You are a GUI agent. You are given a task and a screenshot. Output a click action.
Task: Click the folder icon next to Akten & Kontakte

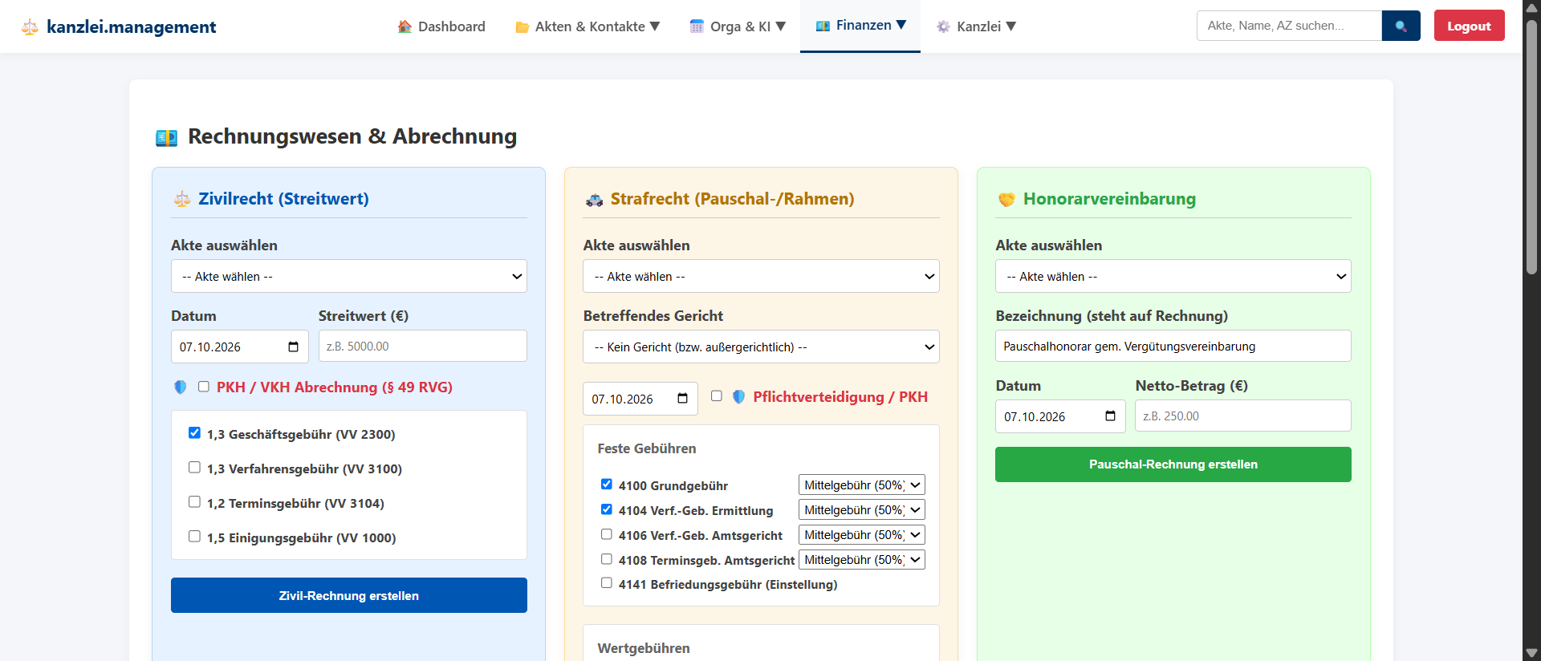pos(522,27)
